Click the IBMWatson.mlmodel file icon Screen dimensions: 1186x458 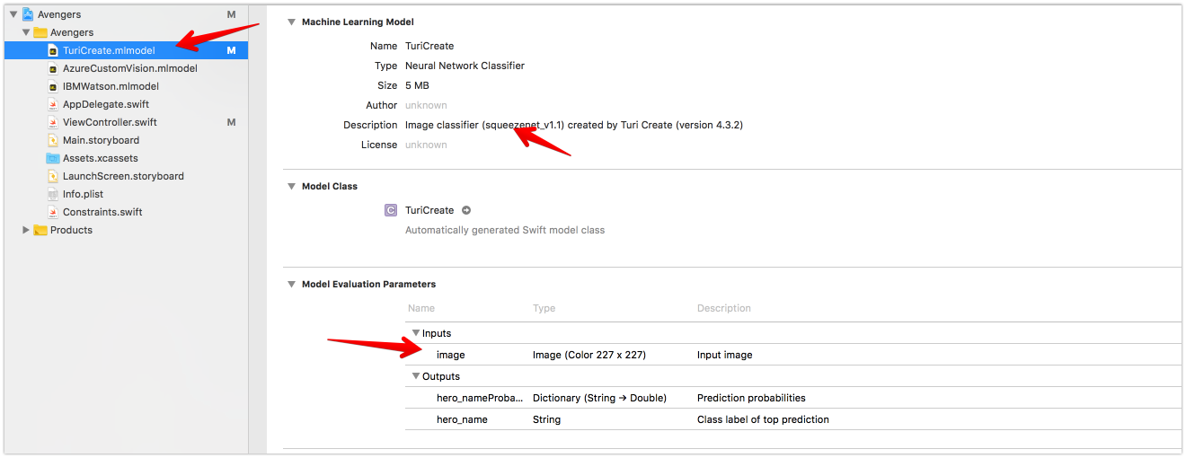pyautogui.click(x=53, y=86)
